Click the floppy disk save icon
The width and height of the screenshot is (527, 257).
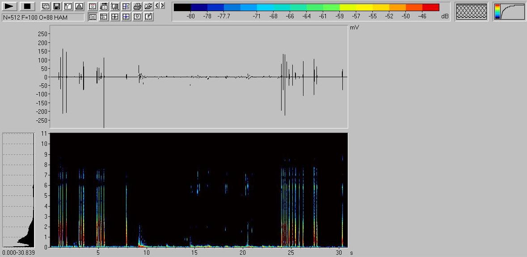coord(57,6)
